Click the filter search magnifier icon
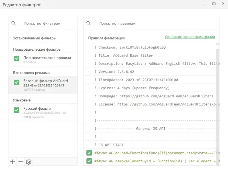This screenshot has width=228, height=174. point(14,24)
